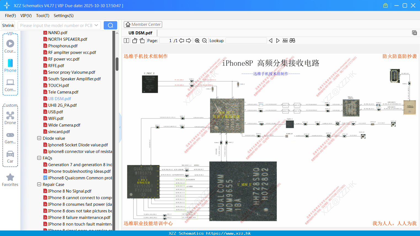The width and height of the screenshot is (420, 236).
Task: Select the Game console category icon
Action: [x=10, y=138]
